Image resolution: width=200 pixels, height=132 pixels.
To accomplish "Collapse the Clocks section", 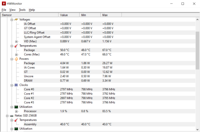I will [x=12, y=85].
